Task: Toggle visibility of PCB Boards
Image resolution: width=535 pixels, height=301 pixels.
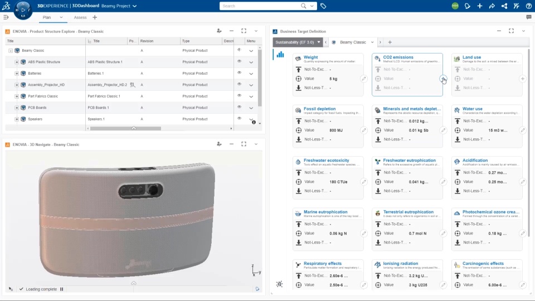Action: [x=239, y=107]
